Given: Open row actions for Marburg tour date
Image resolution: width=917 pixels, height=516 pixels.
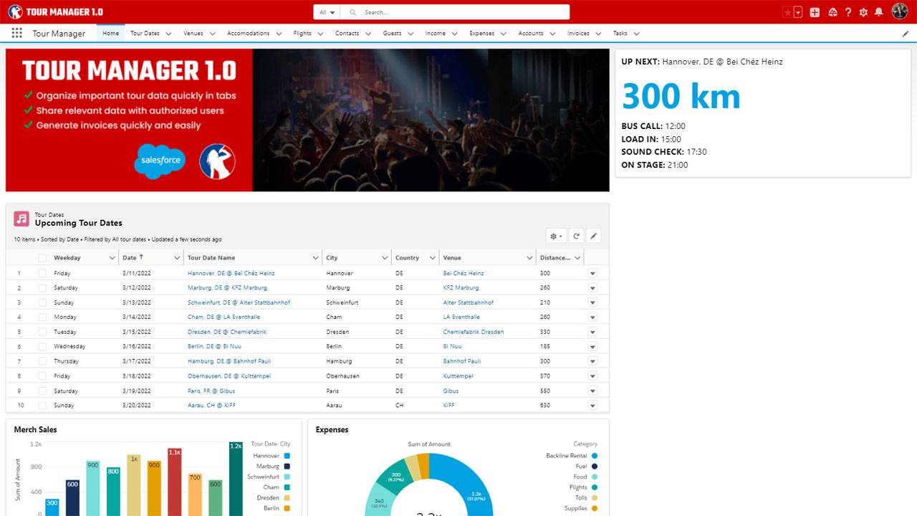Looking at the screenshot, I should click(592, 288).
